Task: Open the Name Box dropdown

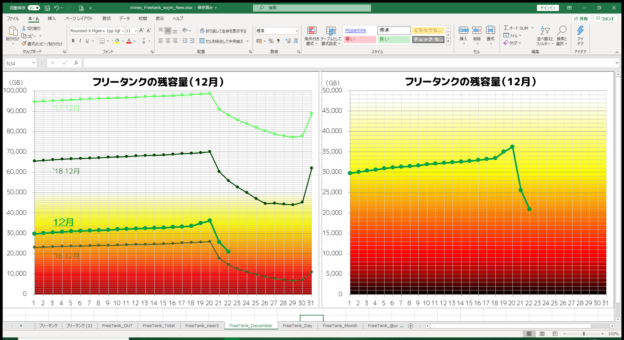Action: [x=34, y=63]
